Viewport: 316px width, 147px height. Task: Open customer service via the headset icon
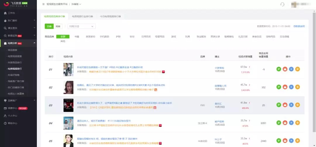282,4
